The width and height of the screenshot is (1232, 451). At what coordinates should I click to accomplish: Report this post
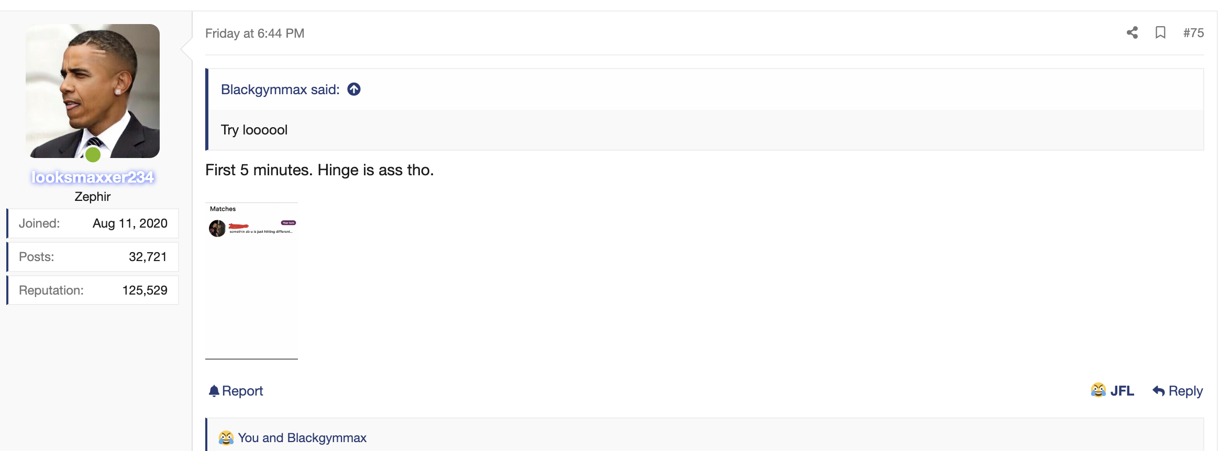coord(236,391)
